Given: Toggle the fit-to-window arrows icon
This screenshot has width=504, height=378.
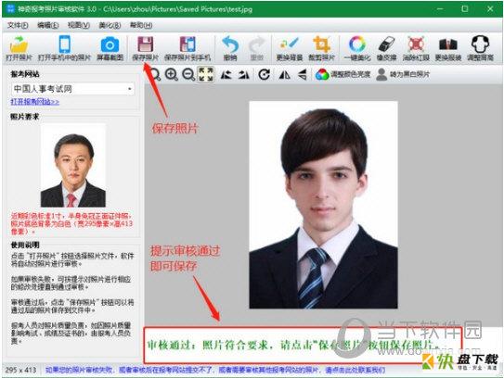Looking at the screenshot, I should pyautogui.click(x=205, y=74).
